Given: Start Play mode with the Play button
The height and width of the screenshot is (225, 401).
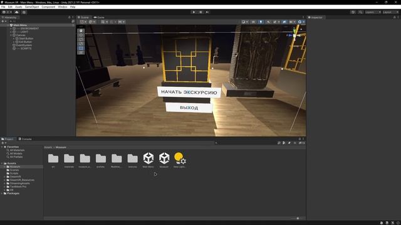Looking at the screenshot, I should pos(194,12).
